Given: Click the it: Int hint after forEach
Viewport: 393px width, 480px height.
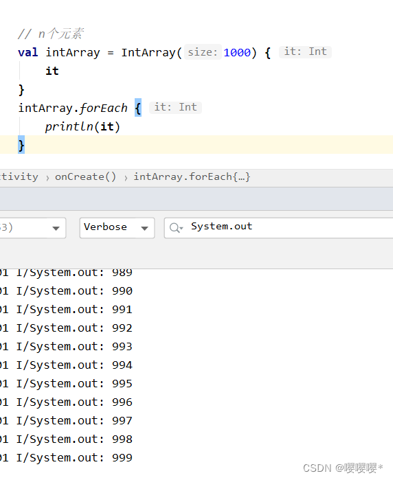Looking at the screenshot, I should (x=175, y=107).
